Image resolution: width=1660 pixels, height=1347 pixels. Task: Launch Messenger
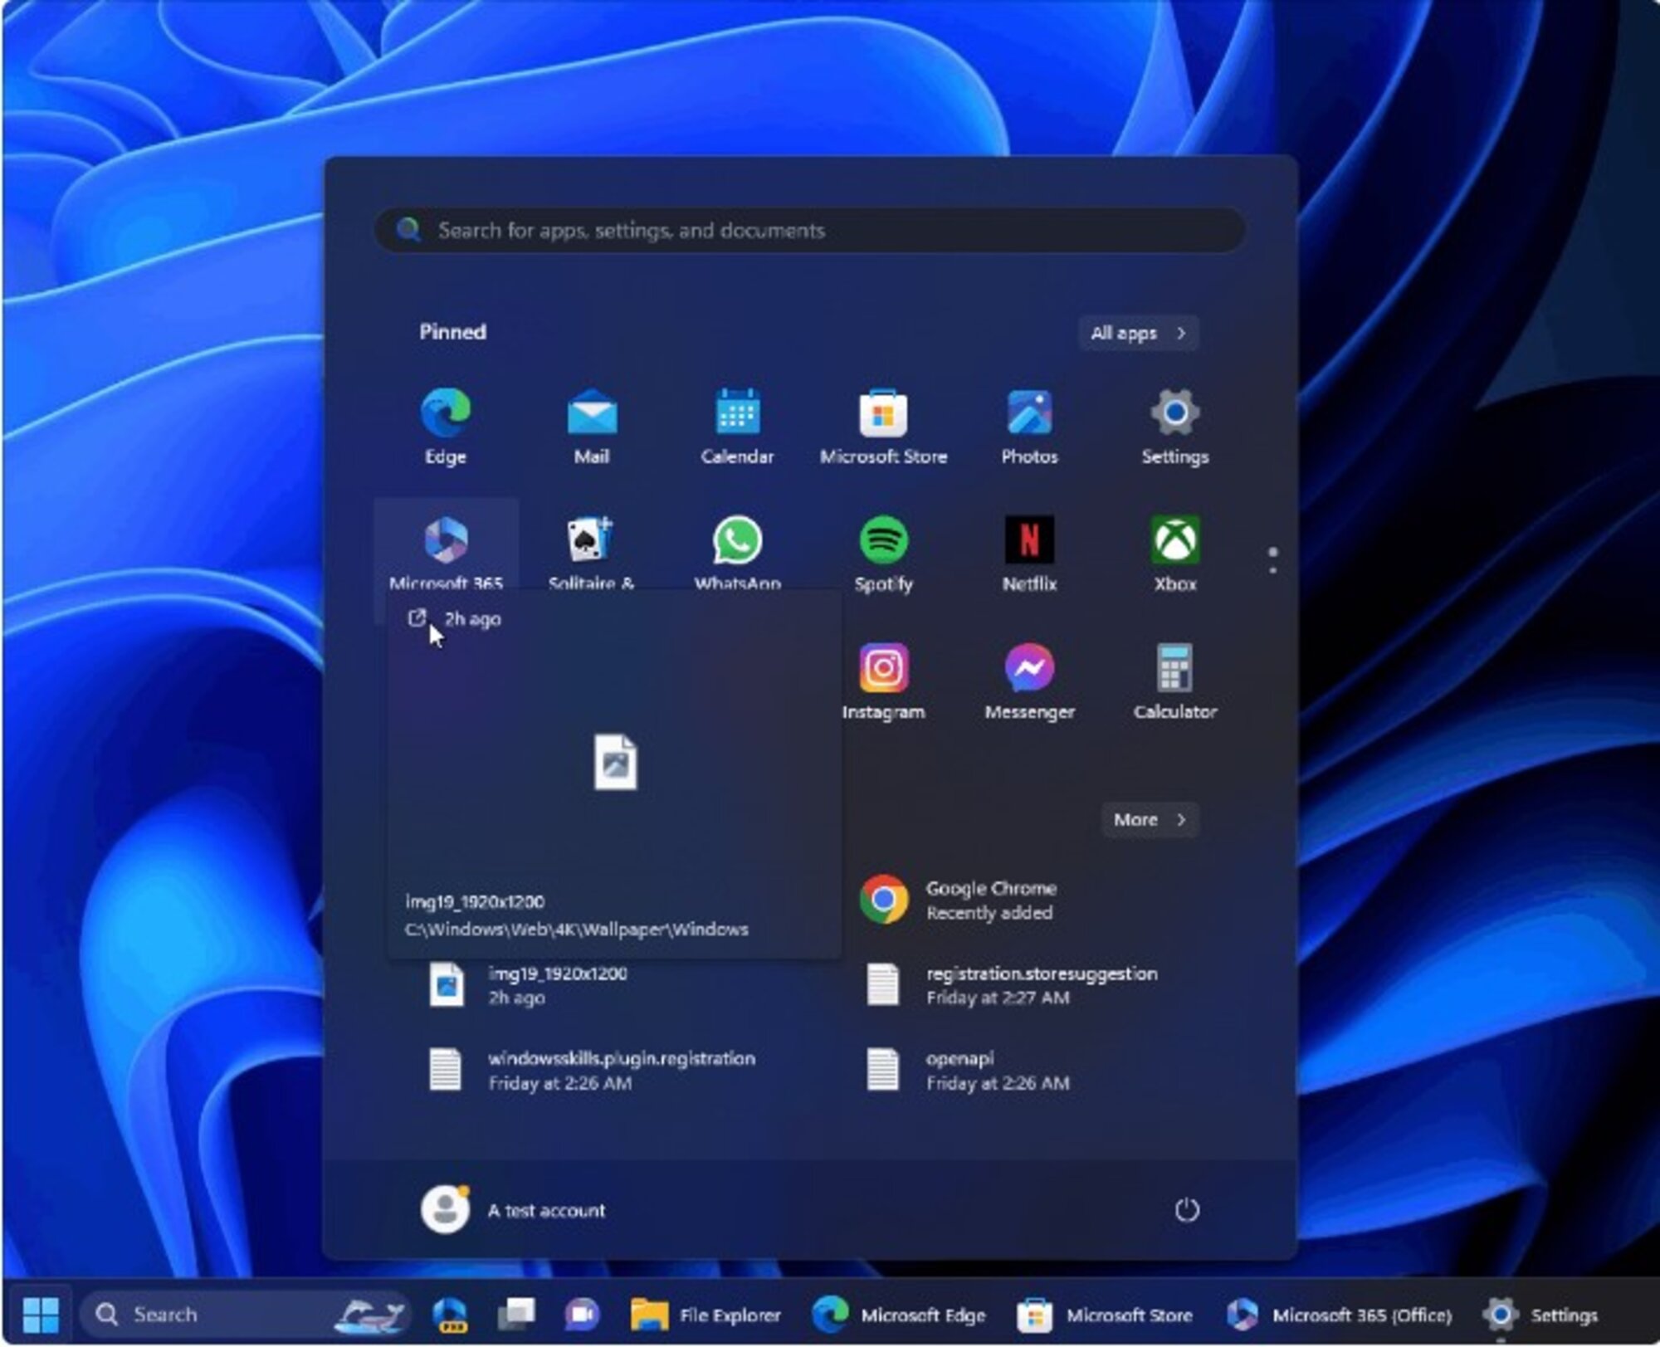(x=1029, y=682)
